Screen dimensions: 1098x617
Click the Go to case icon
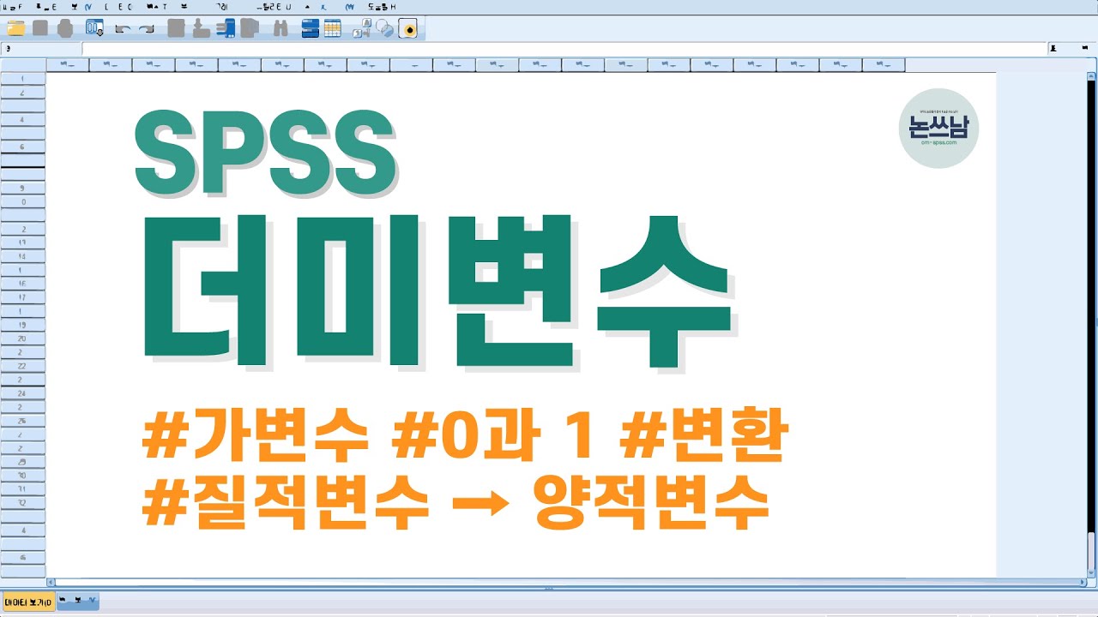176,28
